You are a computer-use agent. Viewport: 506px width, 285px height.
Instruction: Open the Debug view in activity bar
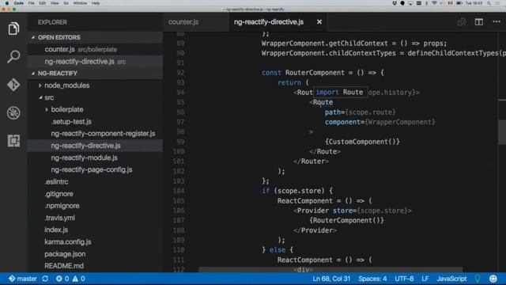pos(13,112)
